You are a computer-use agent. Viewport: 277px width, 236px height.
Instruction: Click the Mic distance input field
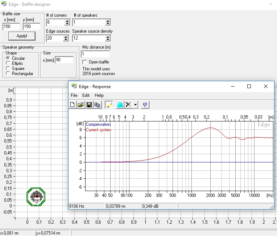(x=95, y=54)
